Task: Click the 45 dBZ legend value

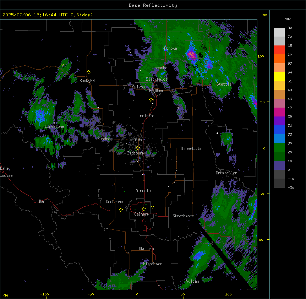Action: tap(290, 99)
